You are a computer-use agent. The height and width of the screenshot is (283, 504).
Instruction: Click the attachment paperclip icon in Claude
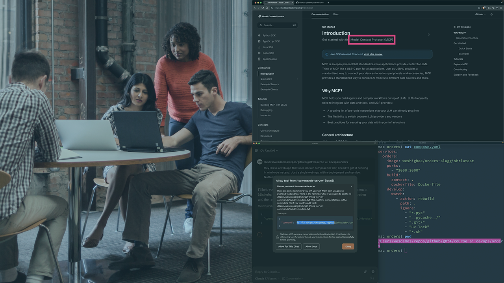pyautogui.click(x=365, y=272)
